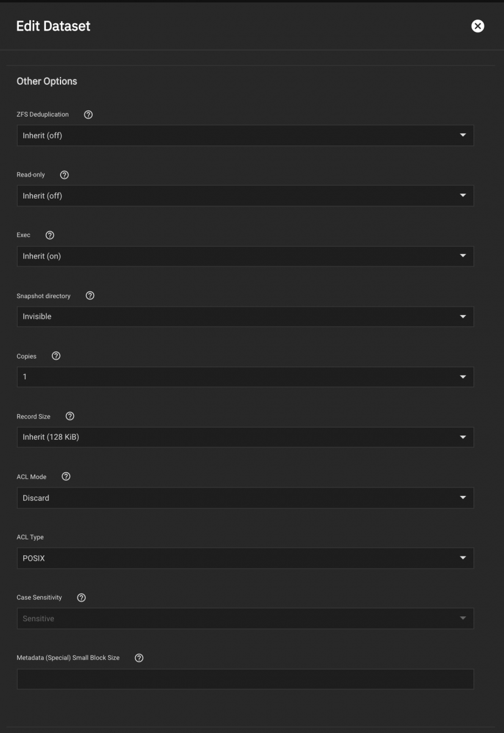Open the ACL Mode dropdown
This screenshot has width=504, height=733.
click(245, 498)
